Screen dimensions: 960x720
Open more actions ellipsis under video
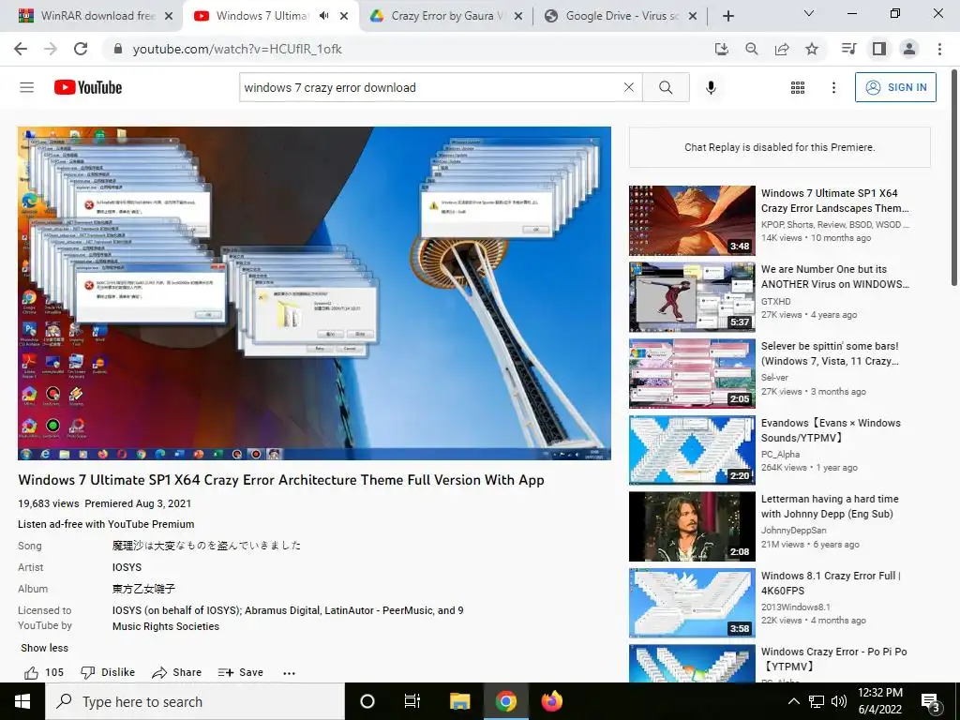[x=289, y=673]
